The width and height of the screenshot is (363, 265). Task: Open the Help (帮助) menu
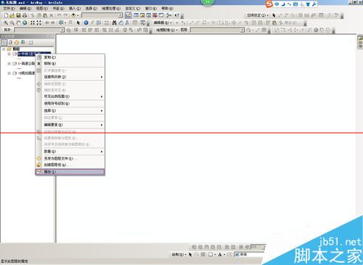[167, 9]
